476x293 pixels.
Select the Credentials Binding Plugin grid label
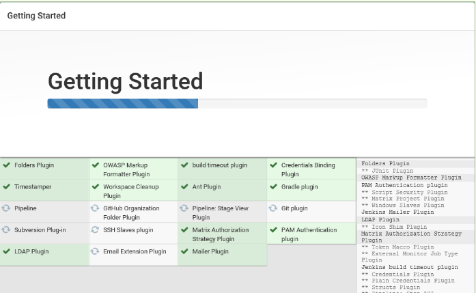(308, 170)
